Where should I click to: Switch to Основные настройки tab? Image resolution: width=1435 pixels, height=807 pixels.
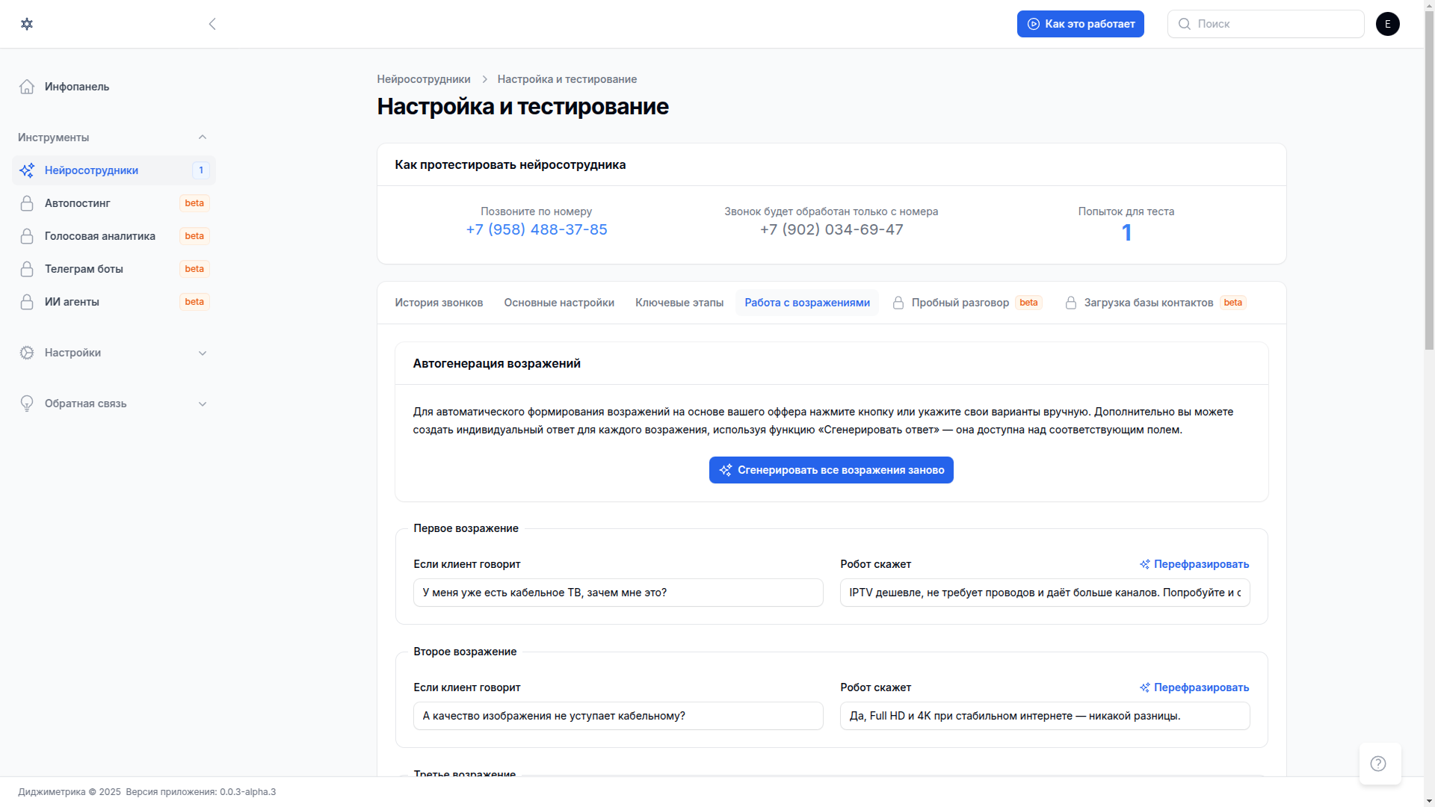point(559,303)
